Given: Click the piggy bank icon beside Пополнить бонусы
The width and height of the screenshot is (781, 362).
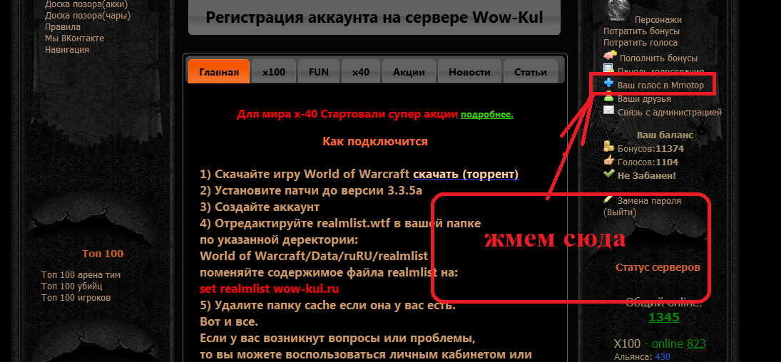Looking at the screenshot, I should (x=610, y=56).
